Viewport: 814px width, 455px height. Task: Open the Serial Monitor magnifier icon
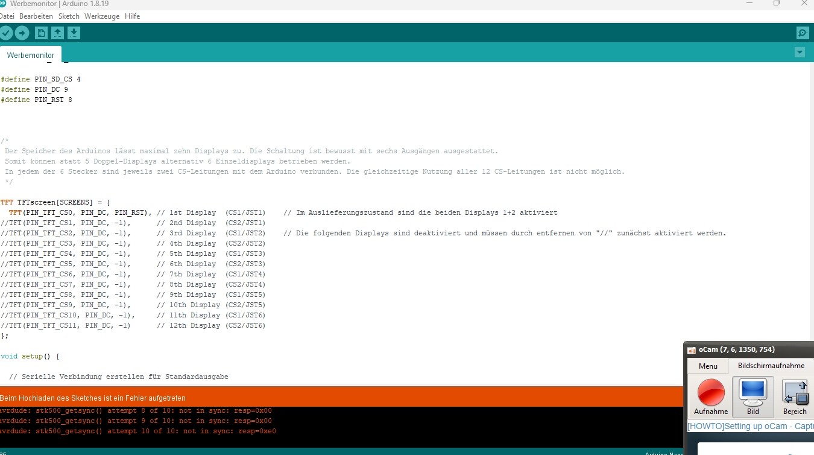(x=802, y=33)
